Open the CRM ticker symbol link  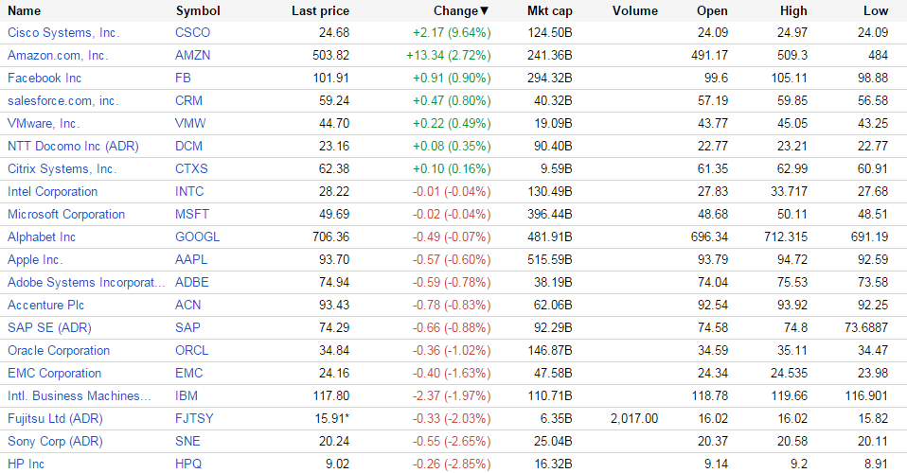(189, 101)
